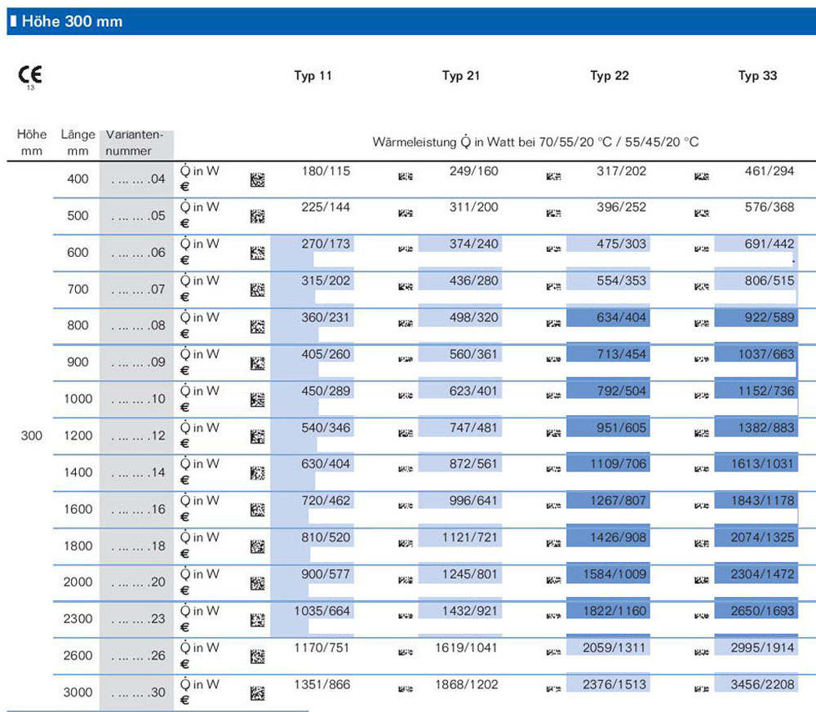
Task: Click the euro symbol in the 600 mm row
Action: tap(184, 260)
